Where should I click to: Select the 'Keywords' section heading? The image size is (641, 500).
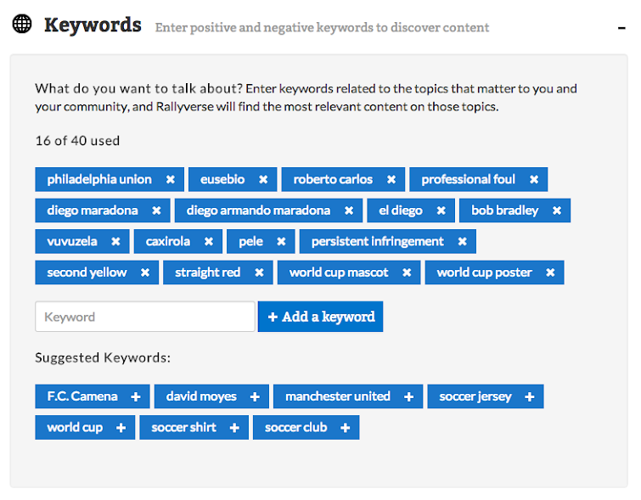pyautogui.click(x=93, y=25)
